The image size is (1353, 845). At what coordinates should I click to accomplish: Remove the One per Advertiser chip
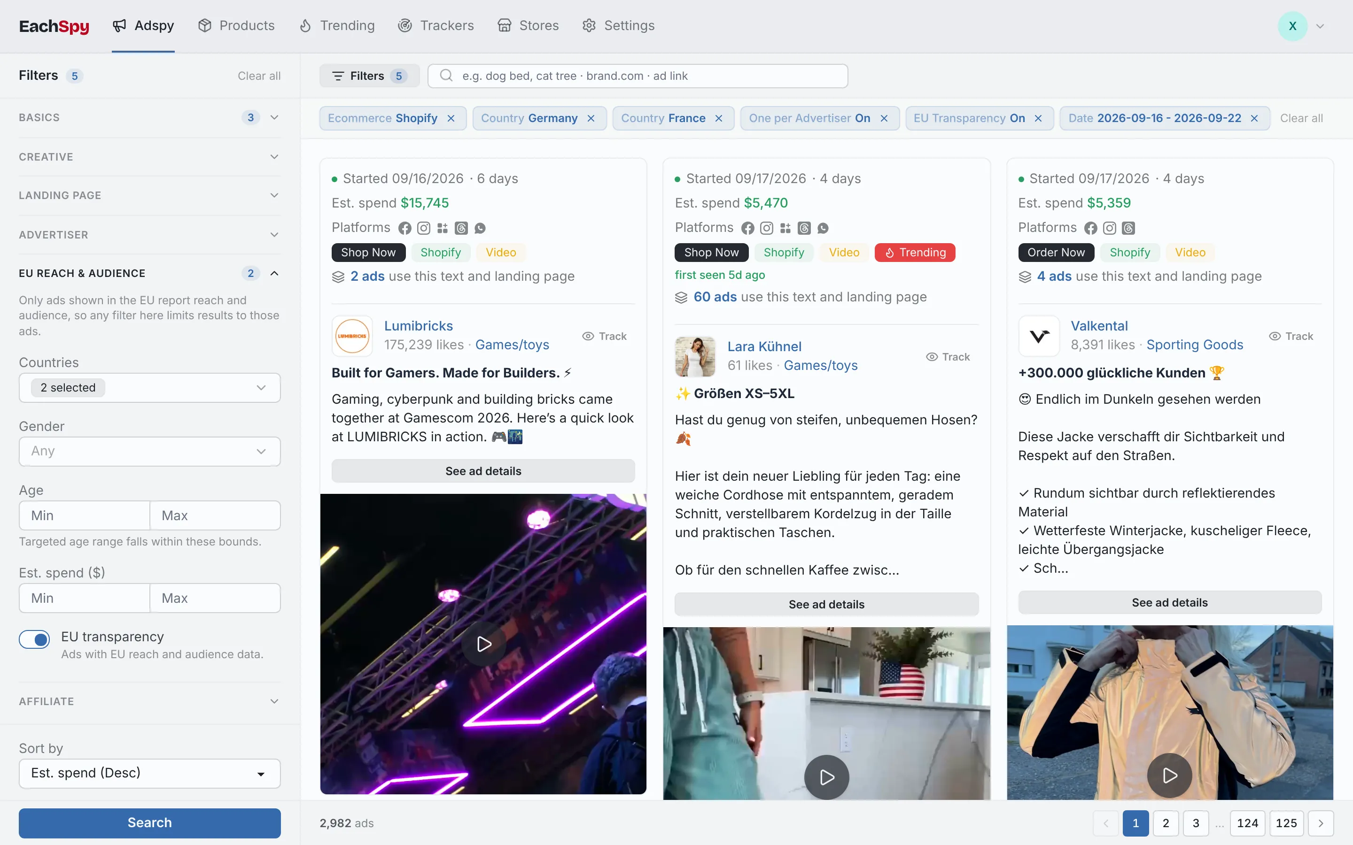click(884, 118)
